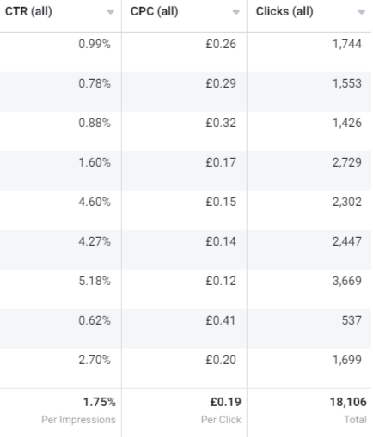Viewport: 373px width, 437px height.
Task: Open the CPC (all) column dropdown arrow
Action: point(236,12)
